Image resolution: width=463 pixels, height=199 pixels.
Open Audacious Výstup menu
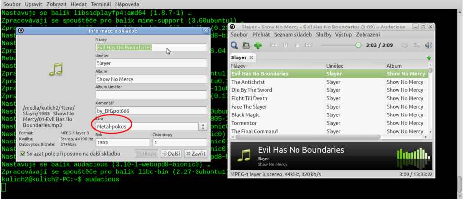pyautogui.click(x=343, y=35)
